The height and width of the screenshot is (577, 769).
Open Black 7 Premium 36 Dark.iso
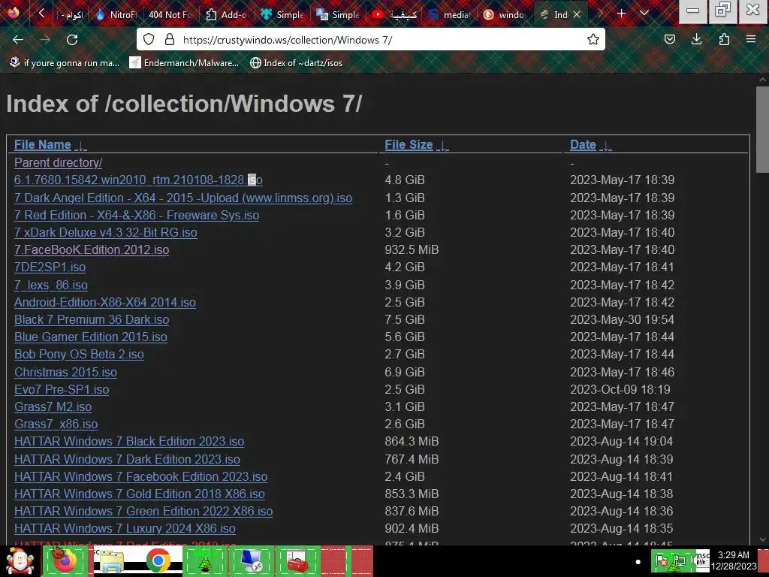point(91,319)
